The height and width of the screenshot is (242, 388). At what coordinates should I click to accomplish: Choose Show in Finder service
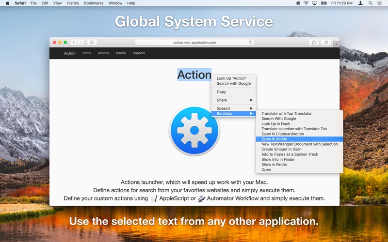point(300,165)
